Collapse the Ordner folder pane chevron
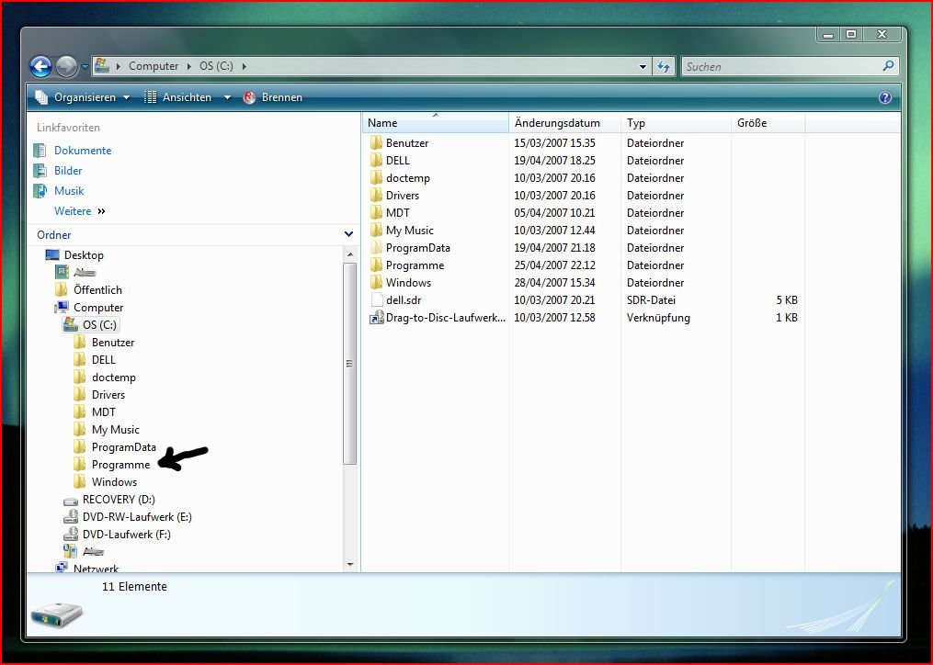 tap(348, 234)
